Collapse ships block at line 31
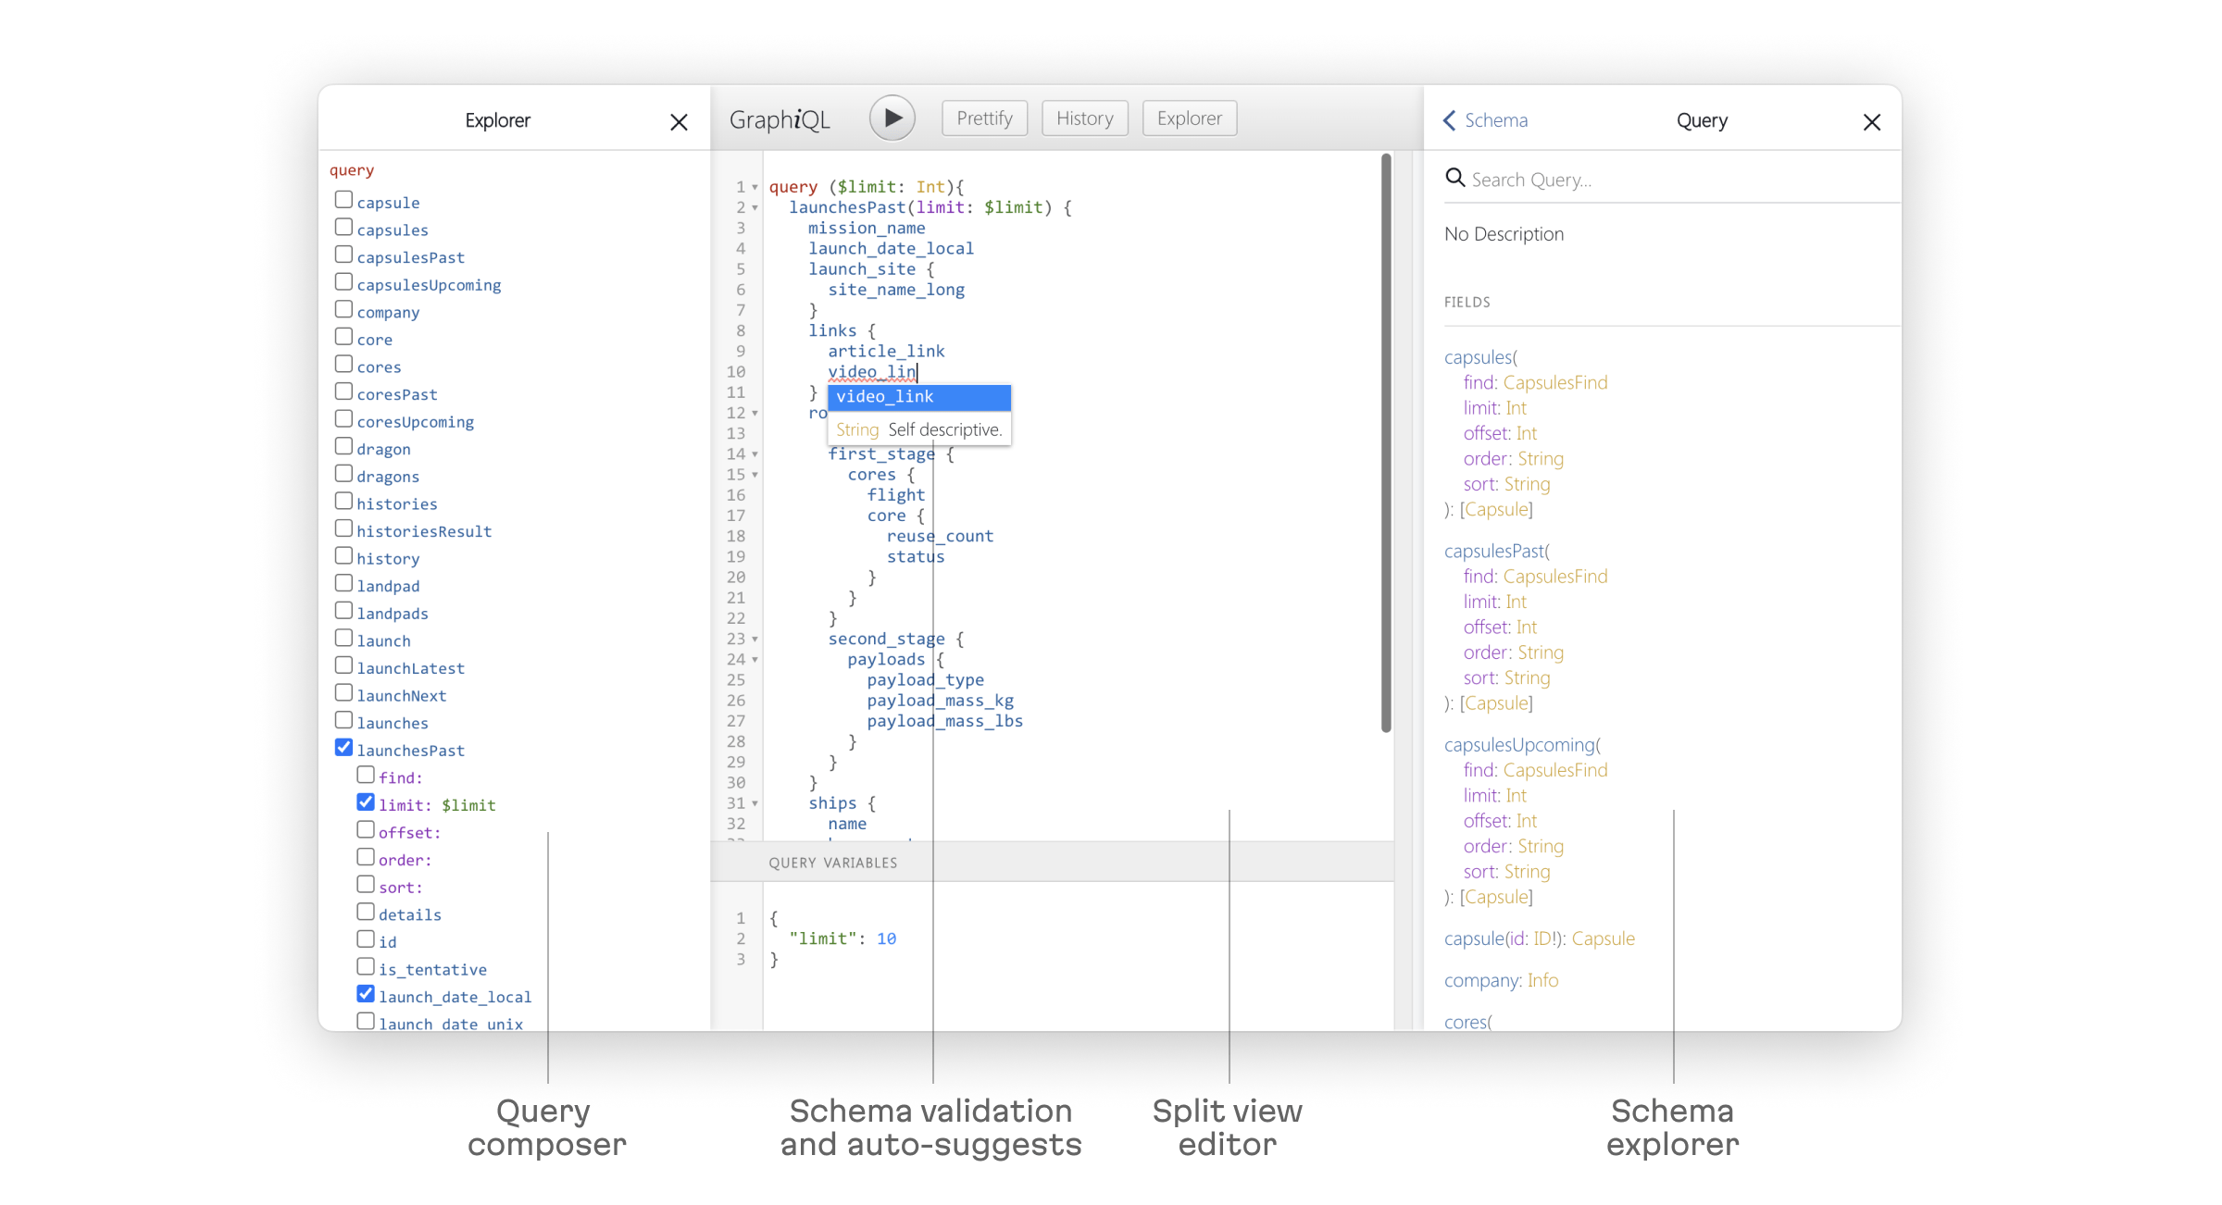This screenshot has width=2222, height=1205. (x=755, y=804)
